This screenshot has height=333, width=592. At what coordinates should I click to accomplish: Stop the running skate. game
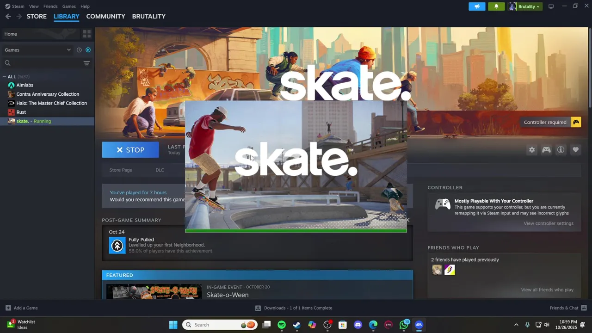click(130, 150)
